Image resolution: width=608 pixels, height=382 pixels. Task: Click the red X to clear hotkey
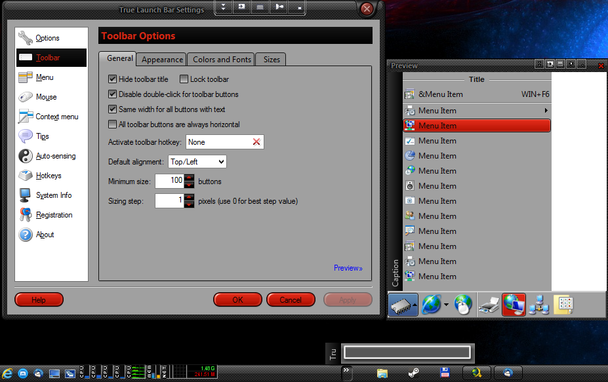pyautogui.click(x=256, y=142)
